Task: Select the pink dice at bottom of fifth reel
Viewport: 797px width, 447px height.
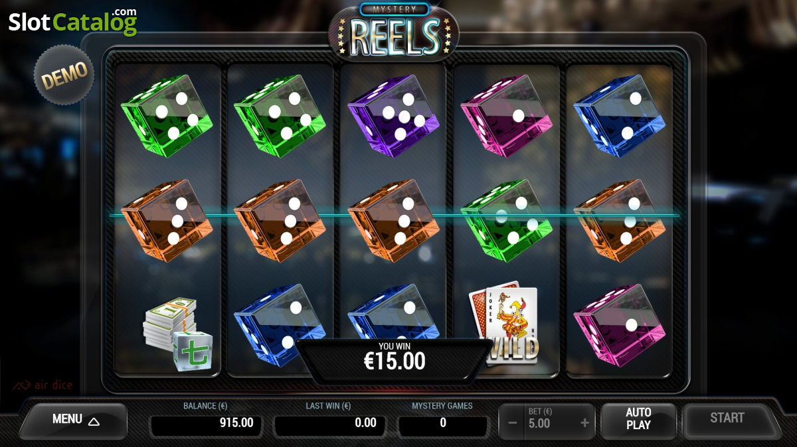Action: tap(619, 325)
